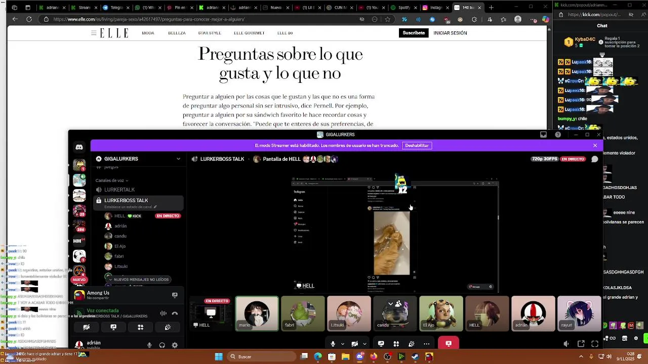648x364 pixels.
Task: Open chat bubble icon beside EN DIRECTO
Action: (x=595, y=159)
